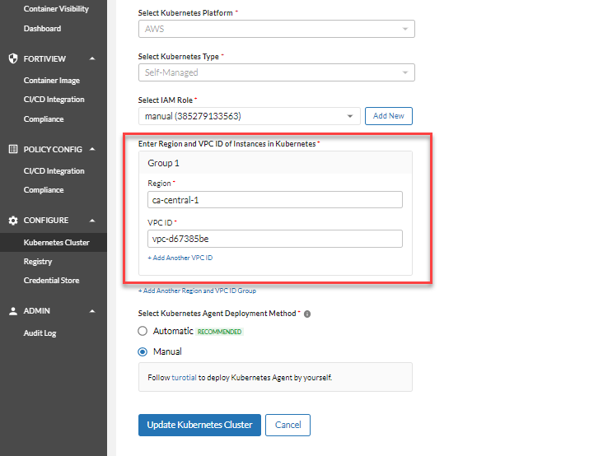
Task: Click the FortiView shield icon
Action: [13, 58]
